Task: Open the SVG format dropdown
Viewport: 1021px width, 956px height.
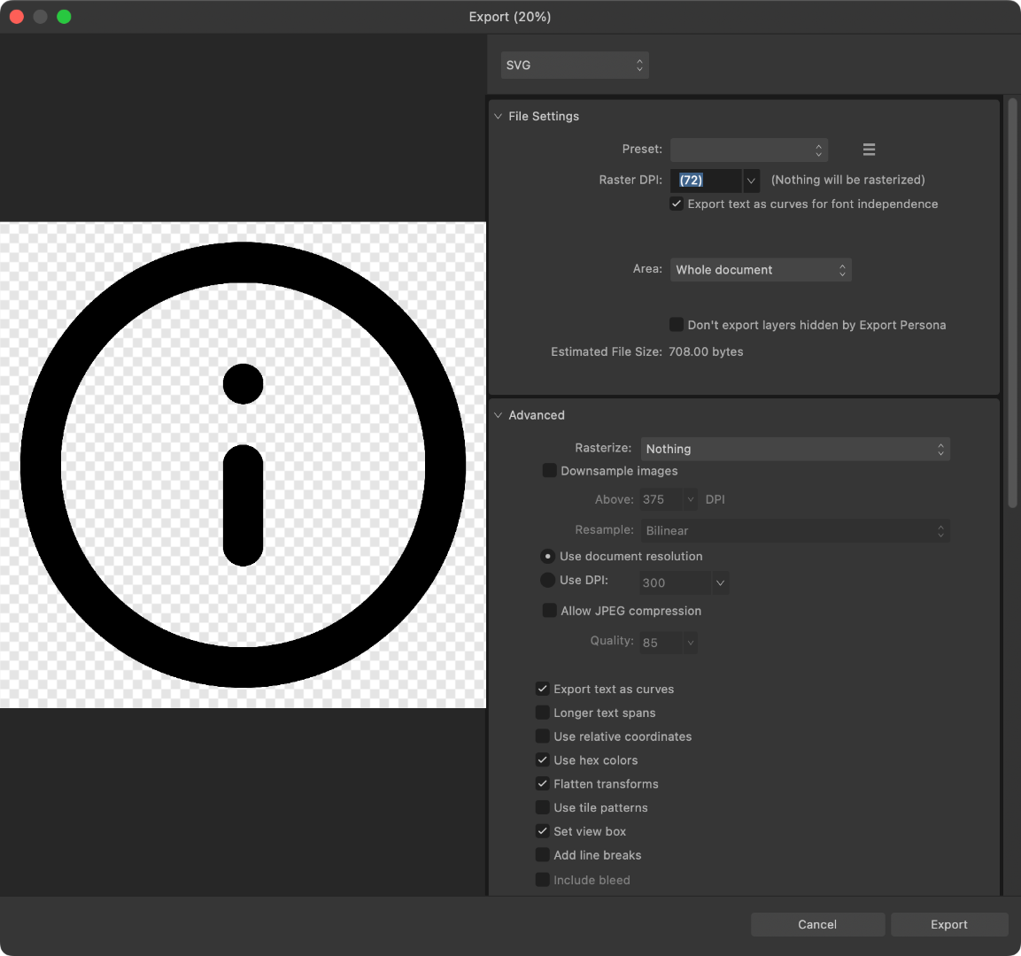Action: (575, 65)
